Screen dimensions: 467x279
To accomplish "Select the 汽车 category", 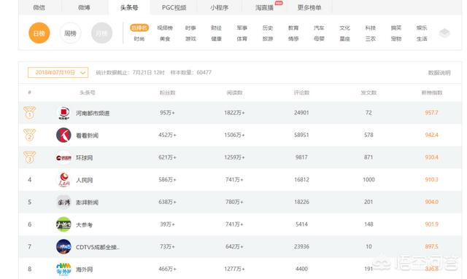I will point(319,28).
